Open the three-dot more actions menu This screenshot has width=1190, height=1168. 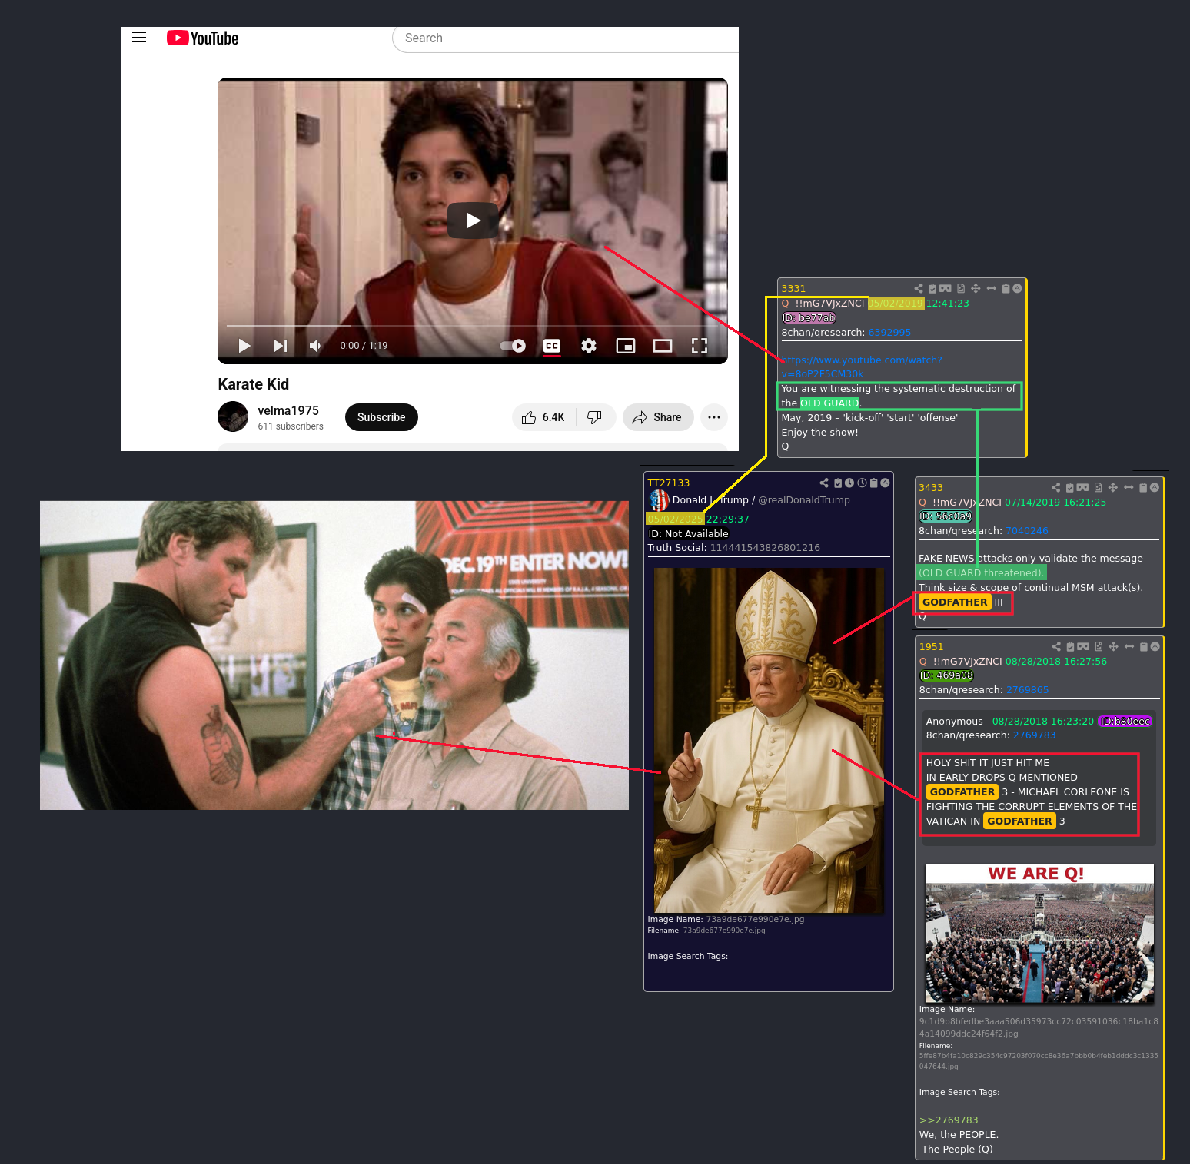[714, 417]
